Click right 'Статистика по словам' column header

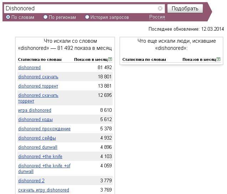[144, 59]
